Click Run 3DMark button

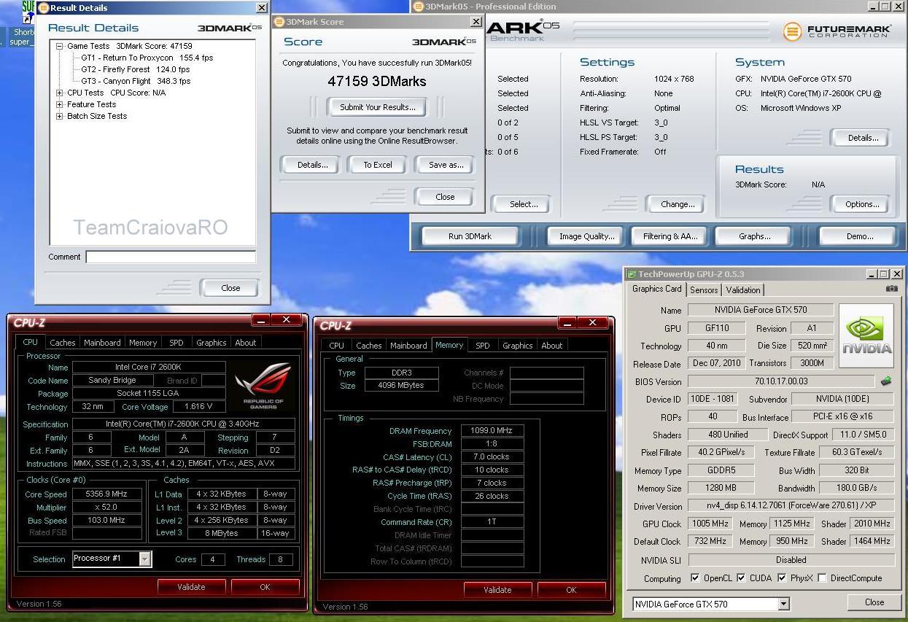[x=470, y=236]
